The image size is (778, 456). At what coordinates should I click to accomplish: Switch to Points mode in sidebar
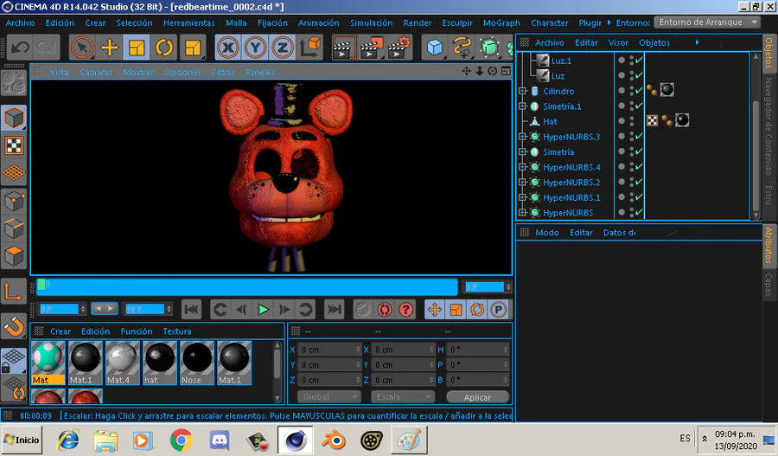click(x=14, y=201)
